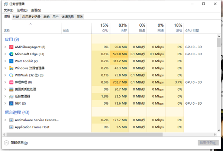Viewport: 223px width, 151px height.
Task: Expand Antimalware Service Executable row
Action: (5, 120)
